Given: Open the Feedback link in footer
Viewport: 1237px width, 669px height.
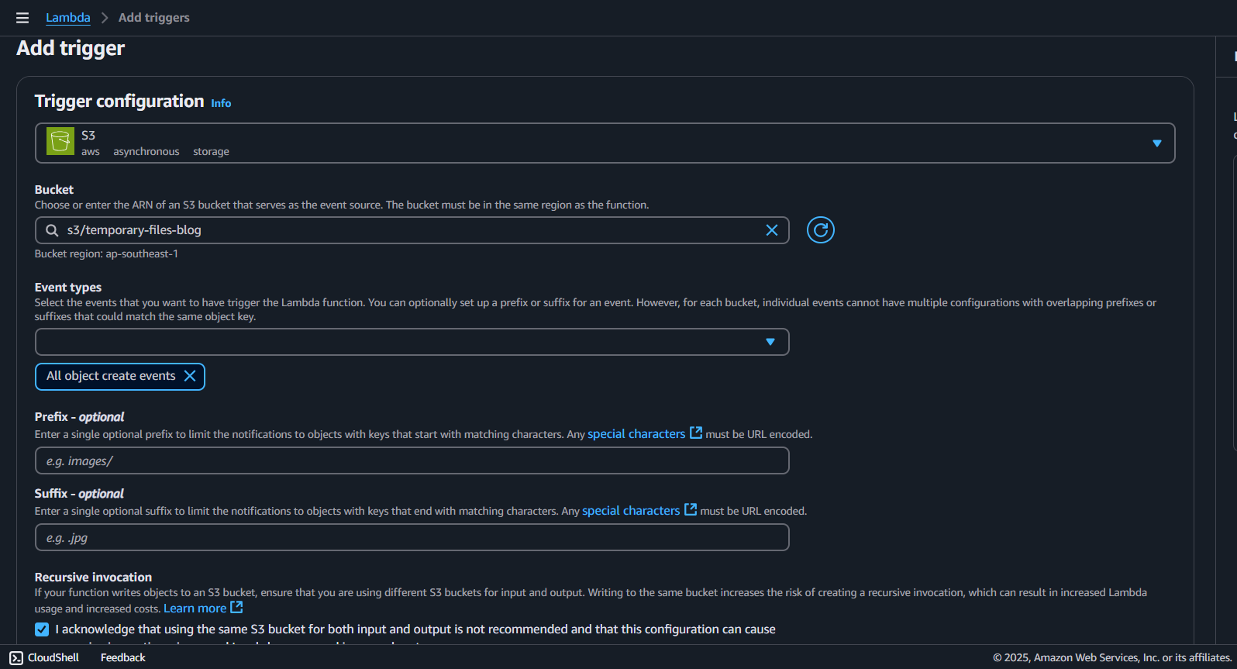Looking at the screenshot, I should point(123,657).
